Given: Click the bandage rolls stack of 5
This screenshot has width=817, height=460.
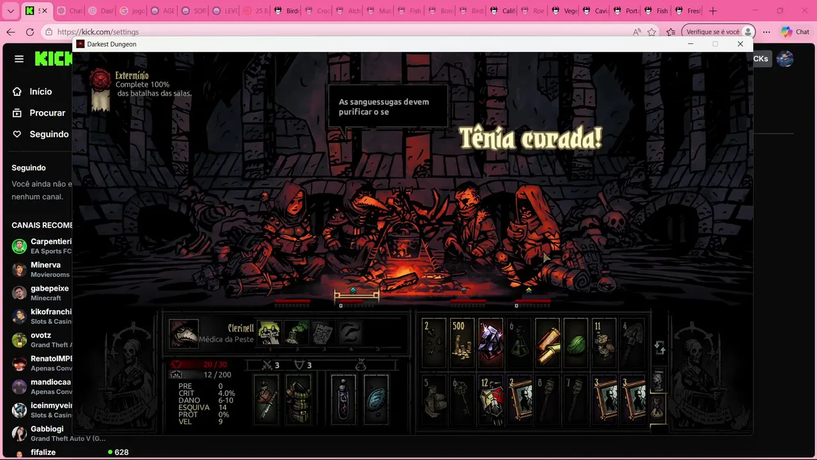Looking at the screenshot, I should pyautogui.click(x=434, y=399).
